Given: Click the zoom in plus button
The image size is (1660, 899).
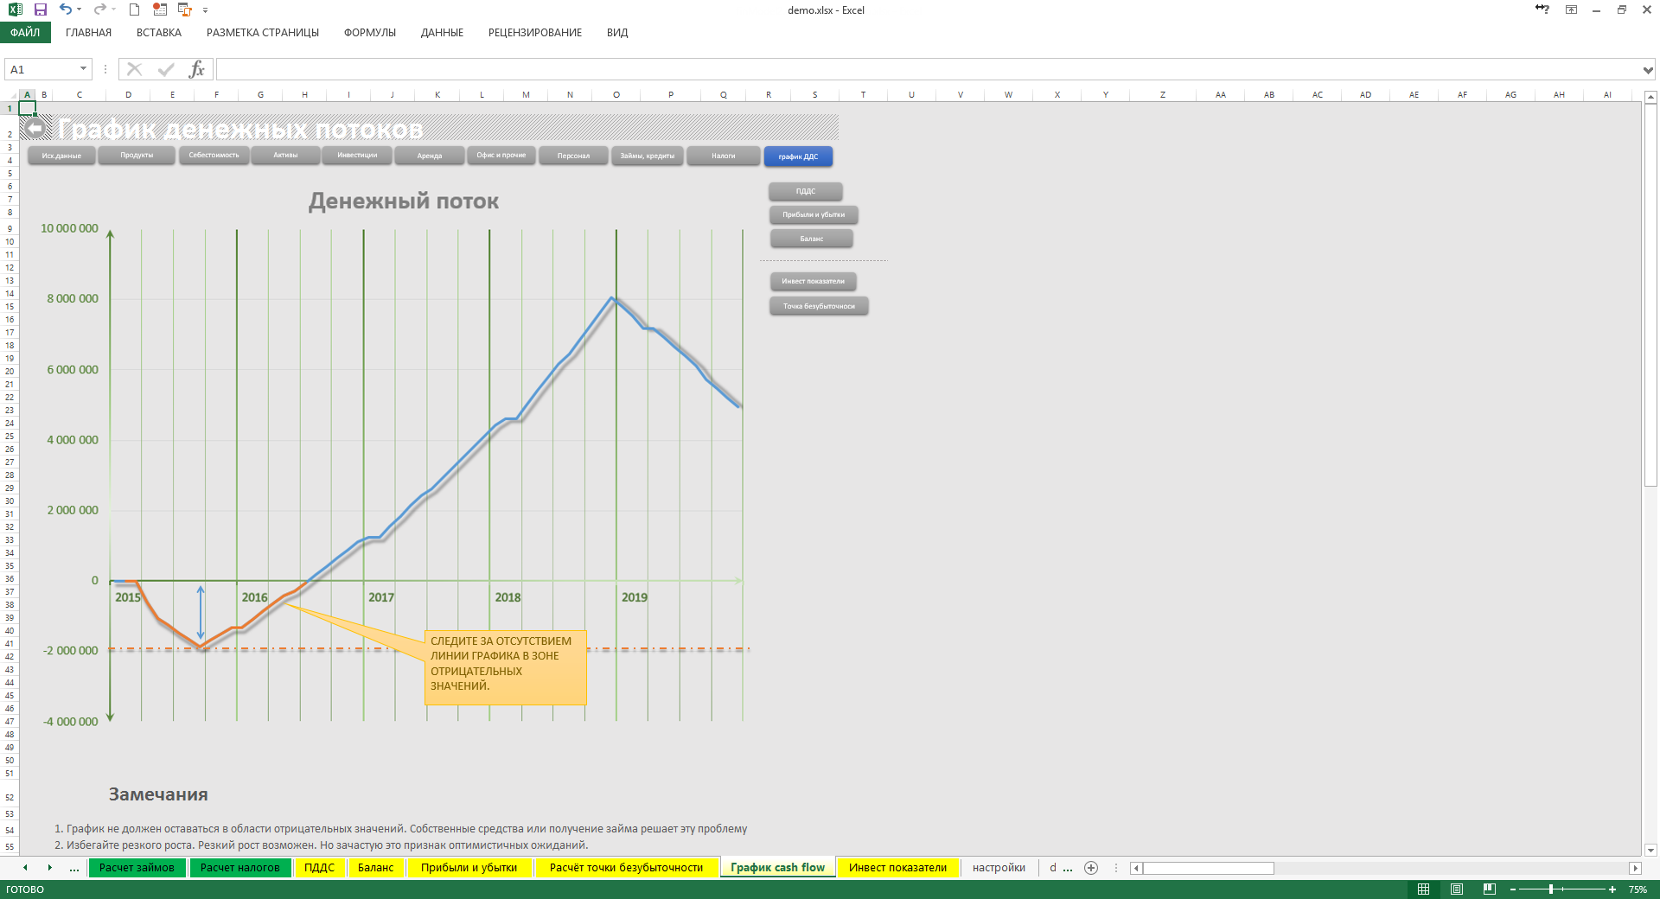Looking at the screenshot, I should point(1612,889).
